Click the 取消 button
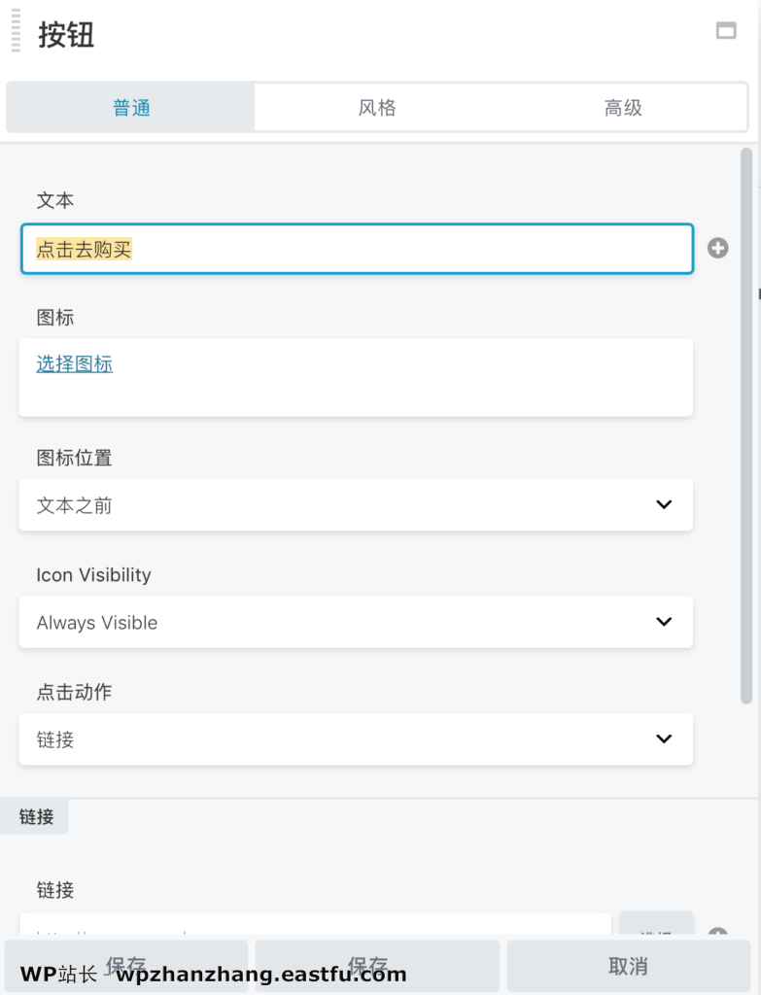Image resolution: width=761 pixels, height=995 pixels. (628, 966)
